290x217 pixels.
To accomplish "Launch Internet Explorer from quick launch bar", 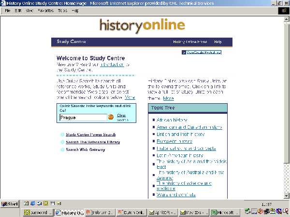I will [33, 203].
